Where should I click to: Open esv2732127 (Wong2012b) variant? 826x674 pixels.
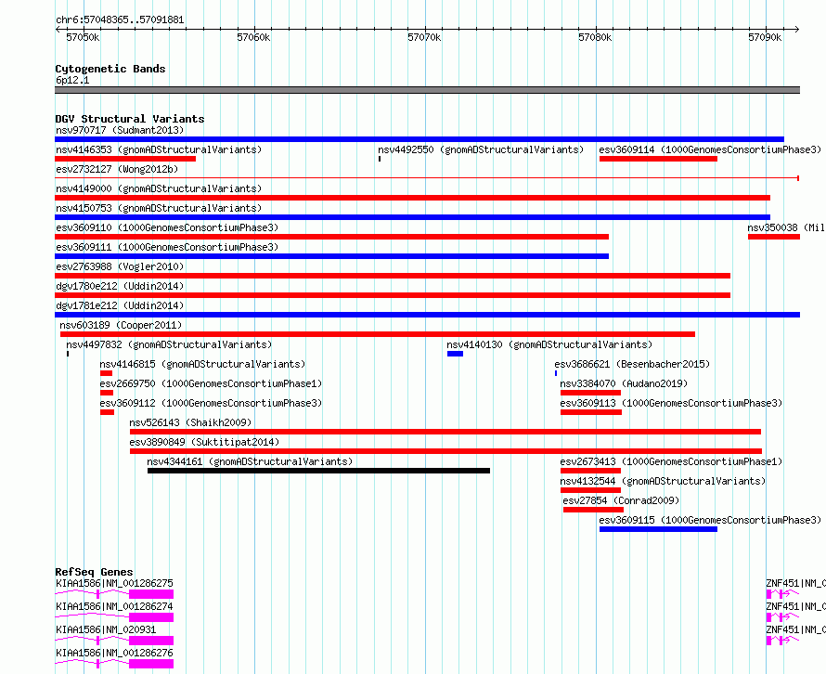click(117, 169)
